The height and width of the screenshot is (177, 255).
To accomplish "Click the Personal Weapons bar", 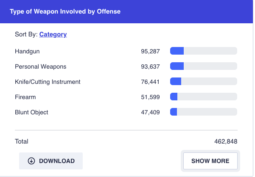I will tap(203, 66).
